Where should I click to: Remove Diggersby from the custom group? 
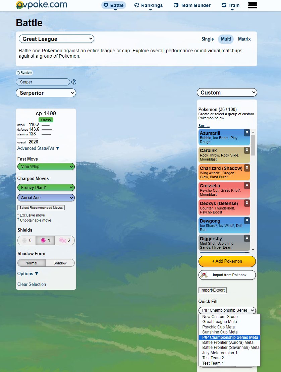(247, 238)
